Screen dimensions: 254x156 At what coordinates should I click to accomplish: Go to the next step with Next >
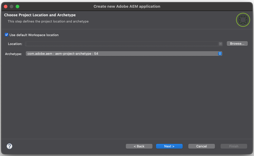click(x=169, y=146)
